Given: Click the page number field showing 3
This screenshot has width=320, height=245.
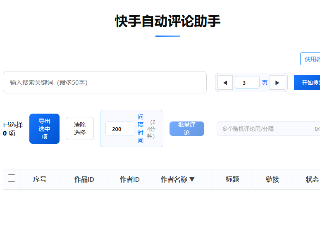Looking at the screenshot, I should pyautogui.click(x=247, y=83).
